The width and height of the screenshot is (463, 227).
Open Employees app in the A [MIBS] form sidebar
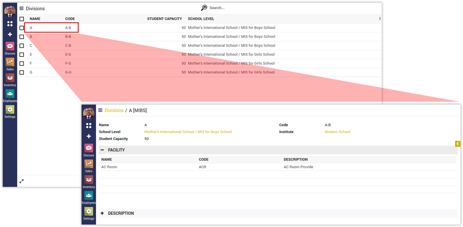point(88,196)
